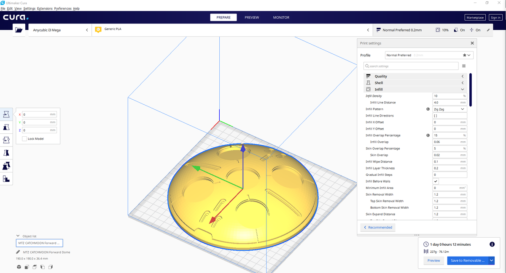506x273 pixels.
Task: Open the file folder icon
Action: coord(18,30)
